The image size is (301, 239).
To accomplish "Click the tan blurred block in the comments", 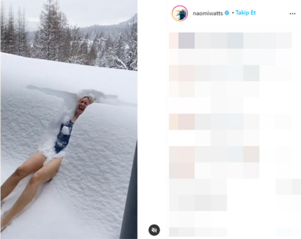I will click(251, 154).
